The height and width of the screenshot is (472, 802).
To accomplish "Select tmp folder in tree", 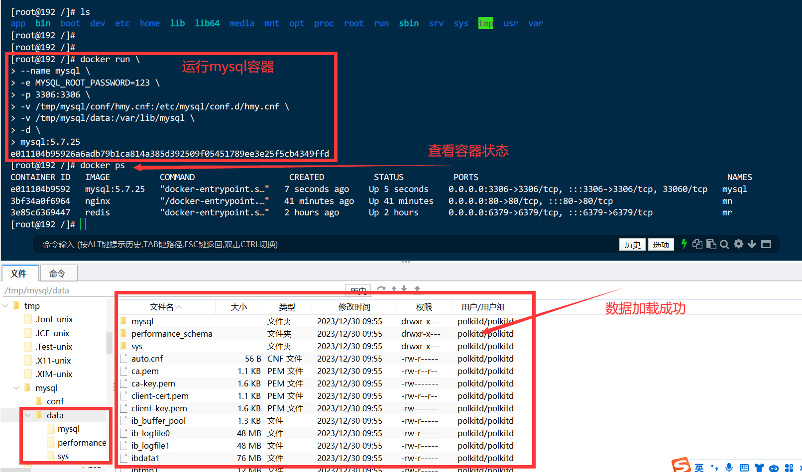I will pyautogui.click(x=32, y=306).
